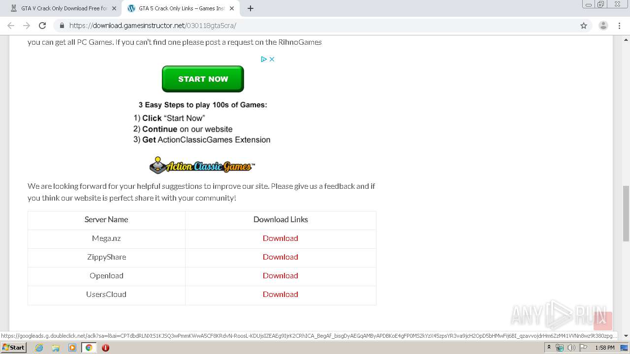The width and height of the screenshot is (630, 354).
Task: Click the green START NOW button
Action: [203, 79]
